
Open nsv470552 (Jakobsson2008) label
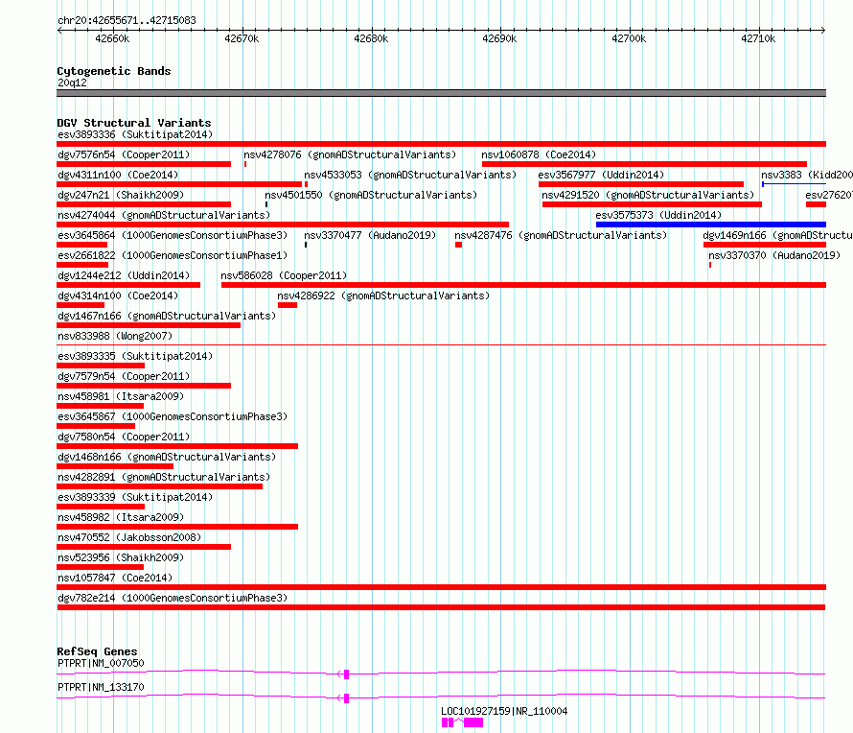(x=129, y=537)
